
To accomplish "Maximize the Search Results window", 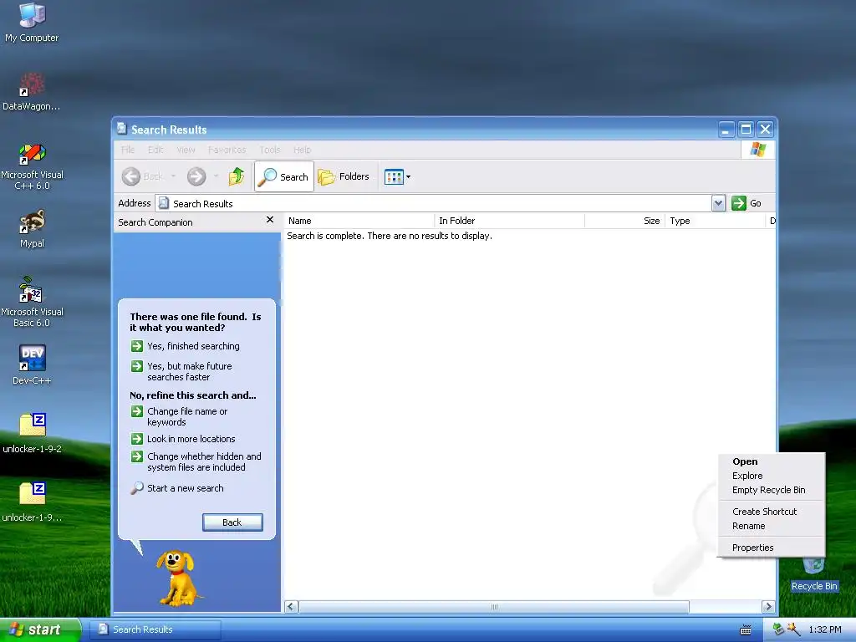I will (746, 130).
